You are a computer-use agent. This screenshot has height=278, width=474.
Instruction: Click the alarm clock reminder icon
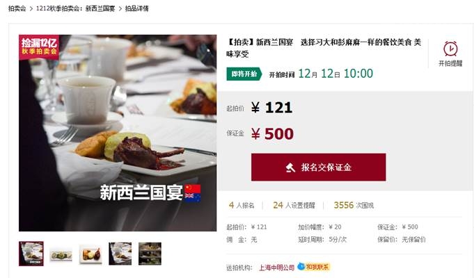[450, 49]
